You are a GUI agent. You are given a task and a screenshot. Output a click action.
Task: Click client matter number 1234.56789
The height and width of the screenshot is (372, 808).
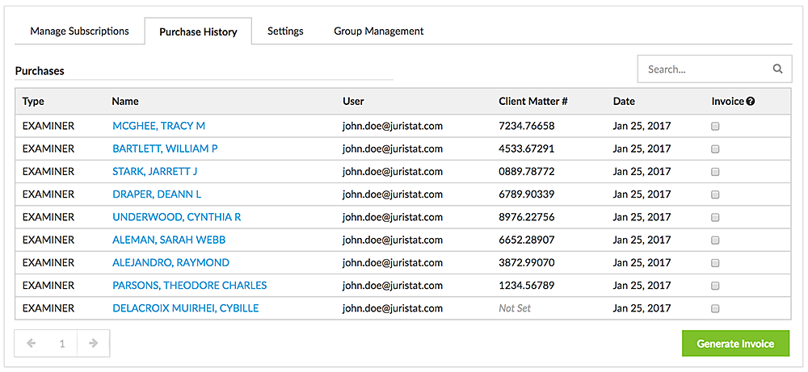[527, 285]
